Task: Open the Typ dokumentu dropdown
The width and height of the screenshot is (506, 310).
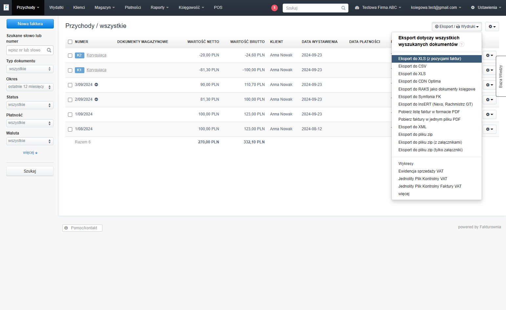Action: click(30, 69)
